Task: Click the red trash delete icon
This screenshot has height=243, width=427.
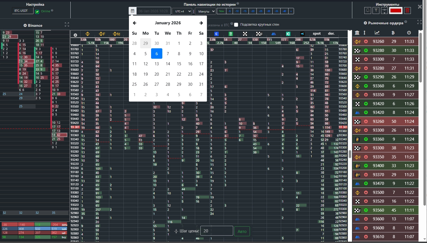Action: point(407,11)
